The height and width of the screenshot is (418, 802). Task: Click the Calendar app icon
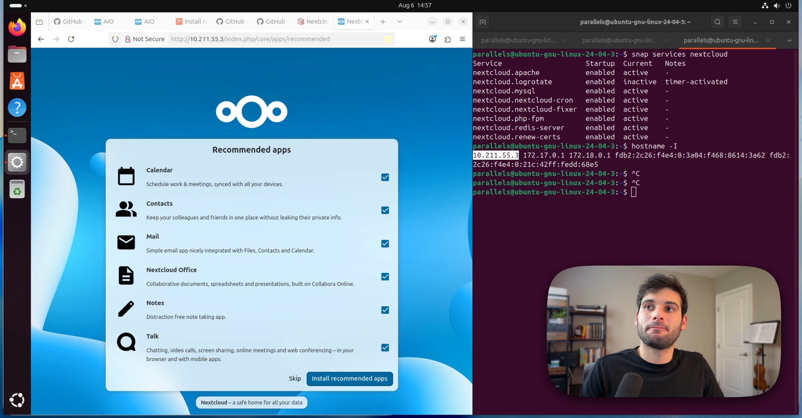coord(126,176)
